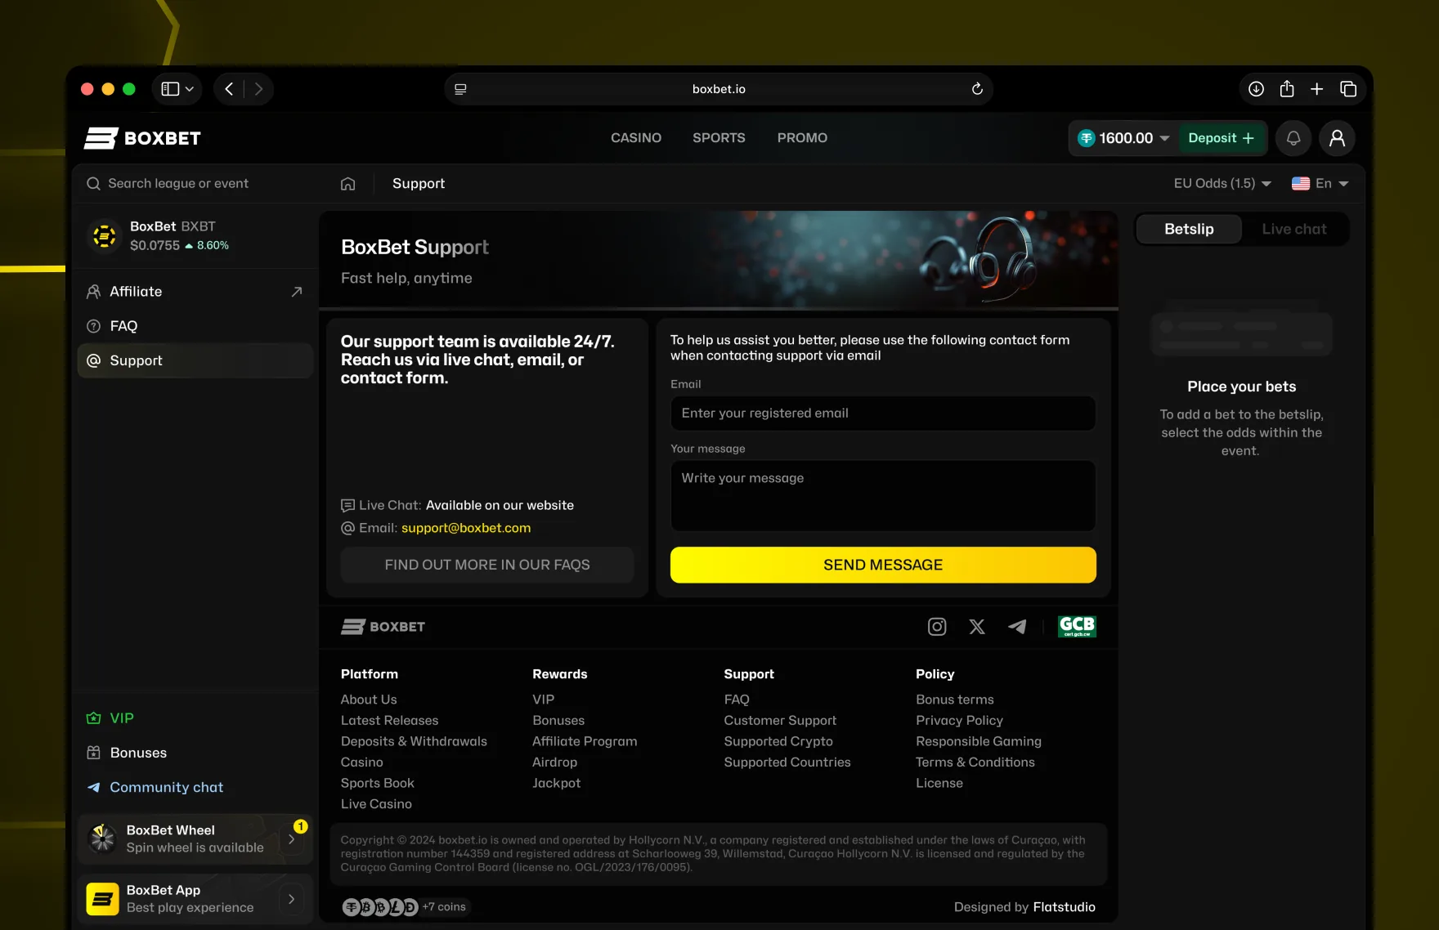This screenshot has height=930, width=1439.
Task: Open About Us footer link
Action: coord(369,700)
